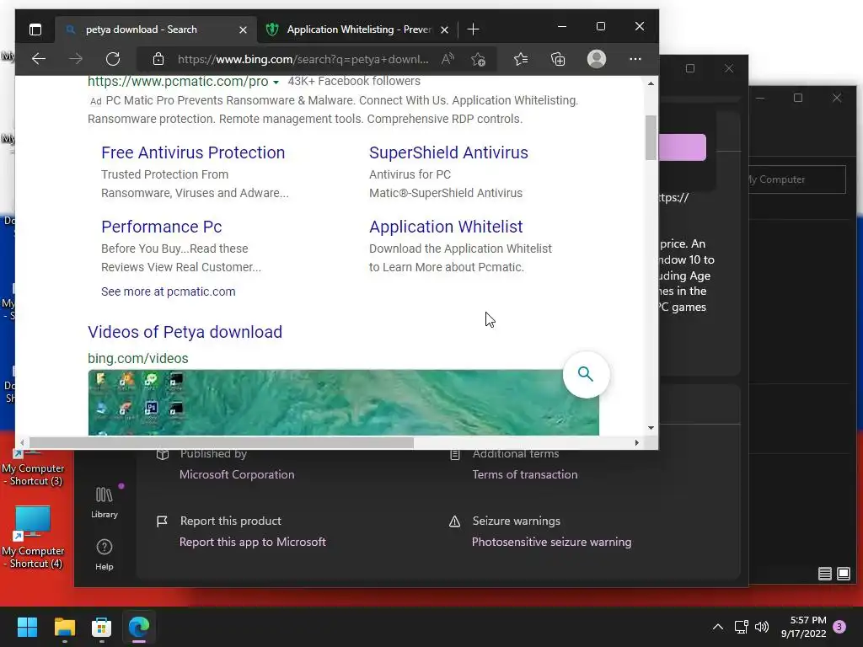Open Help in Microsoft Store sidebar

tap(104, 554)
